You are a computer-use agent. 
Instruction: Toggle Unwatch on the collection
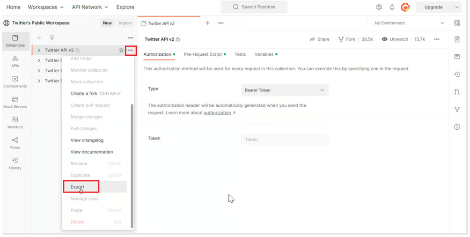pyautogui.click(x=395, y=39)
